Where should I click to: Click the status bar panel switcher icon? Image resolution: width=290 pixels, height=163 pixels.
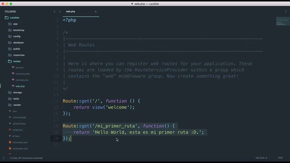(4, 158)
